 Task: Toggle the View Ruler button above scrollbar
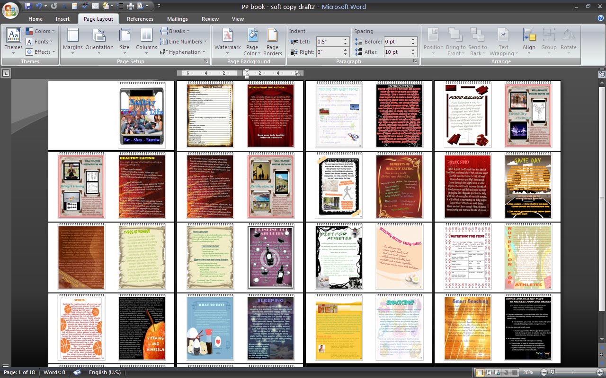click(602, 74)
